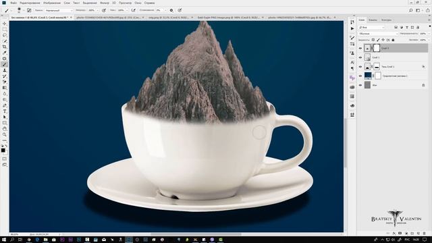432x243 pixels.
Task: Open the brush opacity slider dropdown
Action: [x=97, y=10]
